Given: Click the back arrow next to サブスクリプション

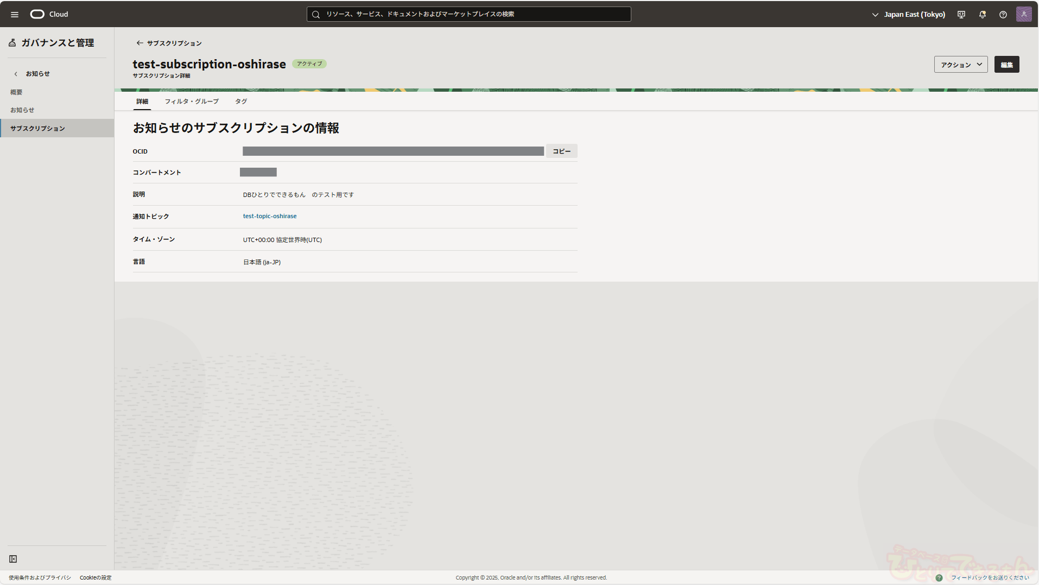Looking at the screenshot, I should point(140,43).
